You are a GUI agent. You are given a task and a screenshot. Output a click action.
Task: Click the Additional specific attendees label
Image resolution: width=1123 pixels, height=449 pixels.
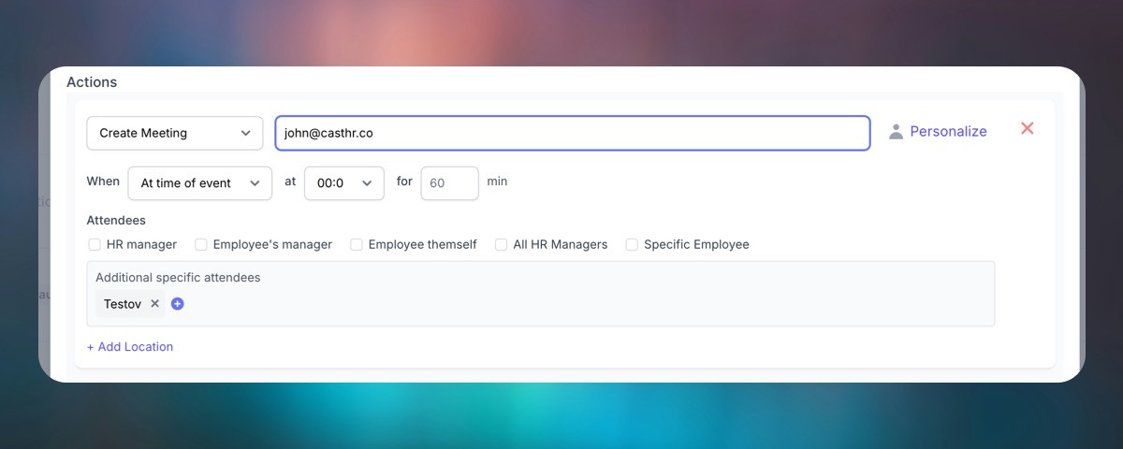point(178,278)
